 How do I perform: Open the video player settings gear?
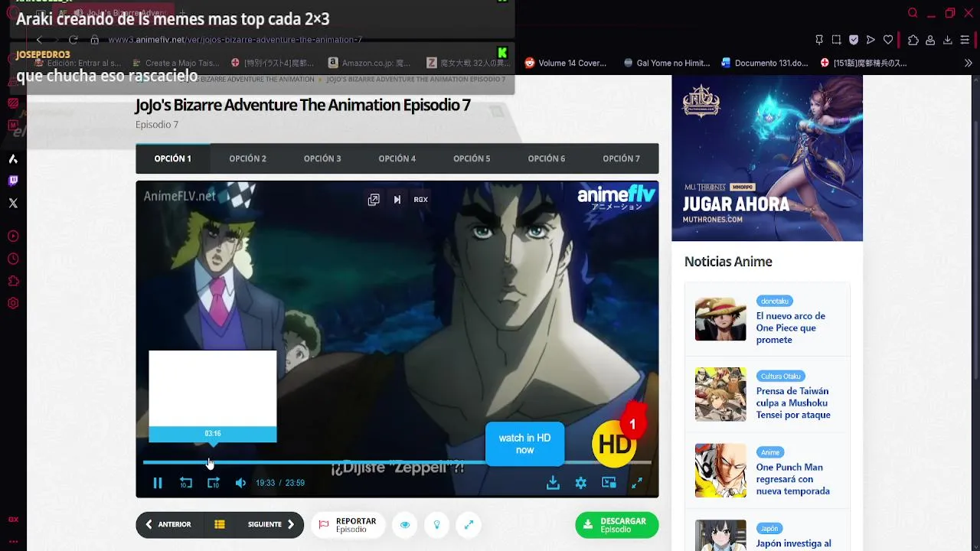[x=581, y=483]
